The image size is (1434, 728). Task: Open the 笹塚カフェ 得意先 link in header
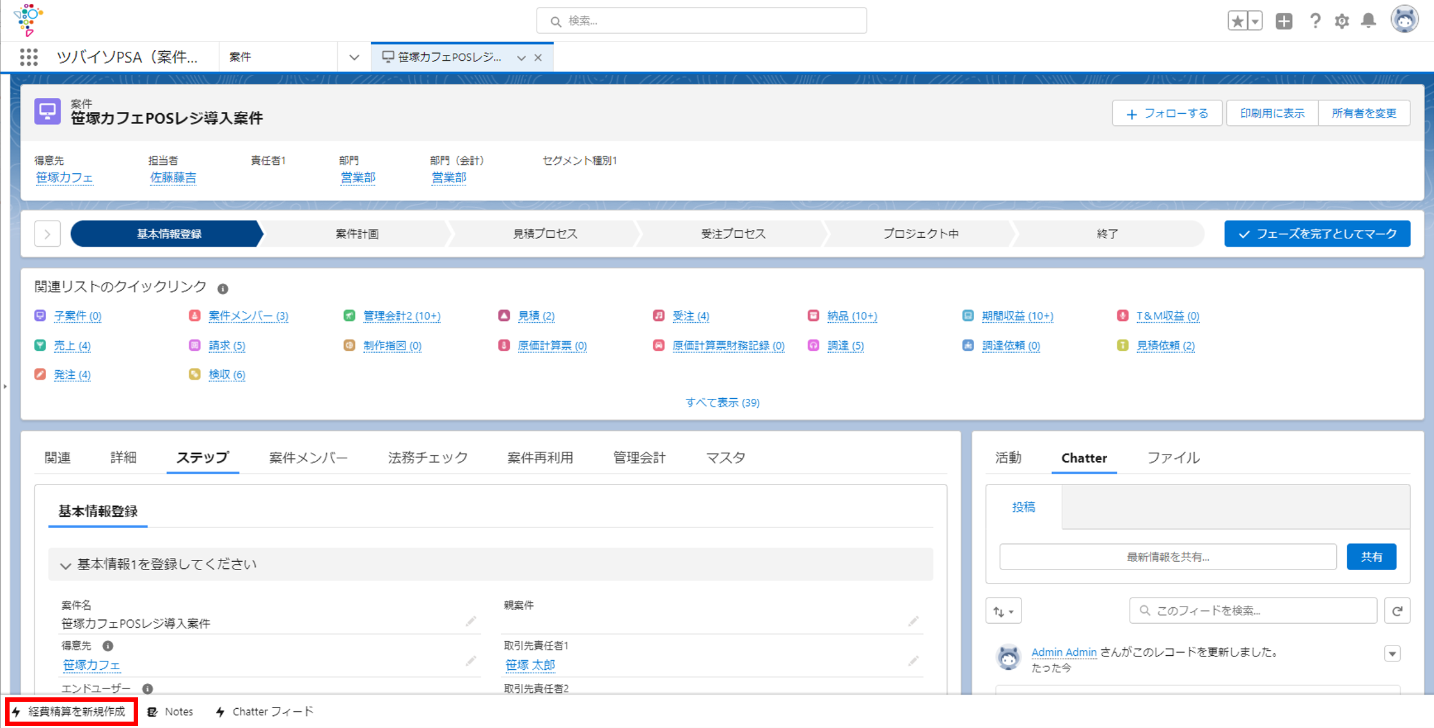64,178
